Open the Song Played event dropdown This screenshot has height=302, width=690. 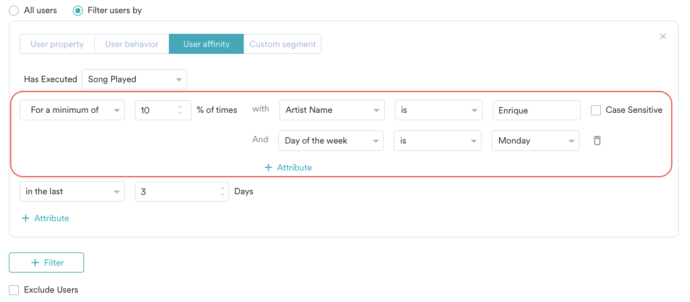tap(134, 79)
